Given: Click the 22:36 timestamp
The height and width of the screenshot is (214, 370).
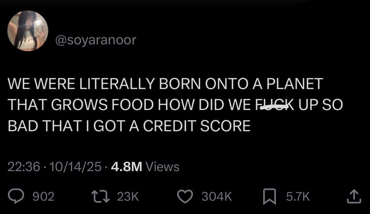Looking at the screenshot, I should 24,167.
